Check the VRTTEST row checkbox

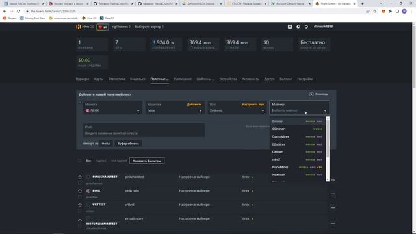click(80, 211)
